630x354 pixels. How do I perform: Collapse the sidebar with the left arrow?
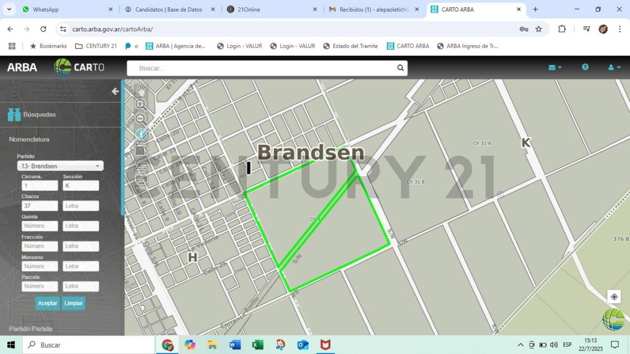[x=115, y=91]
